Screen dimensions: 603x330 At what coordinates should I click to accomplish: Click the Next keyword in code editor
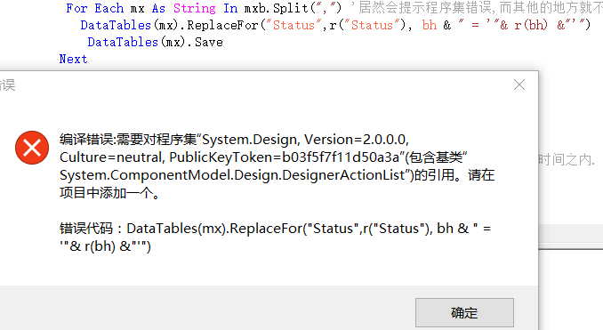tap(73, 59)
